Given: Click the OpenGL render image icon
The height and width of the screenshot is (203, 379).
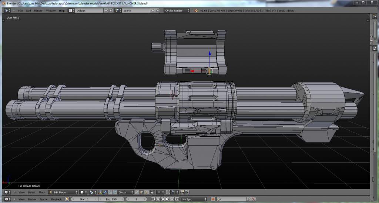Looking at the screenshot, I should click(182, 192).
